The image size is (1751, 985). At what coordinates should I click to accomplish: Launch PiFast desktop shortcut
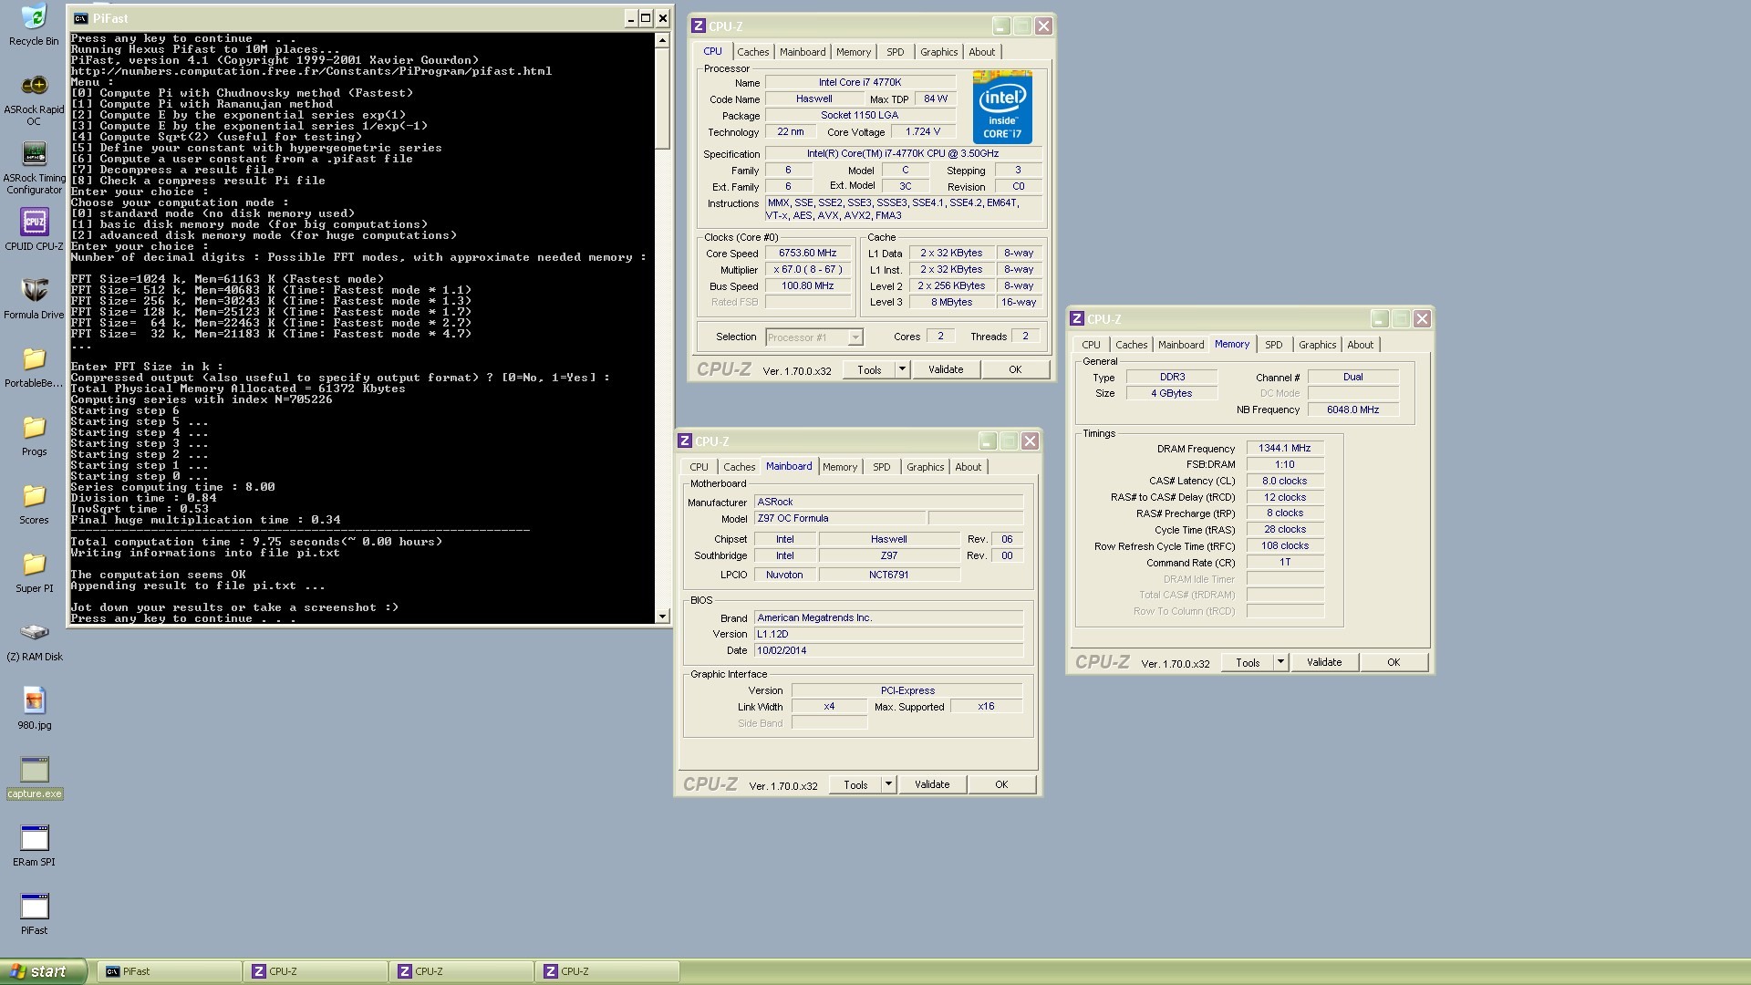pyautogui.click(x=34, y=914)
